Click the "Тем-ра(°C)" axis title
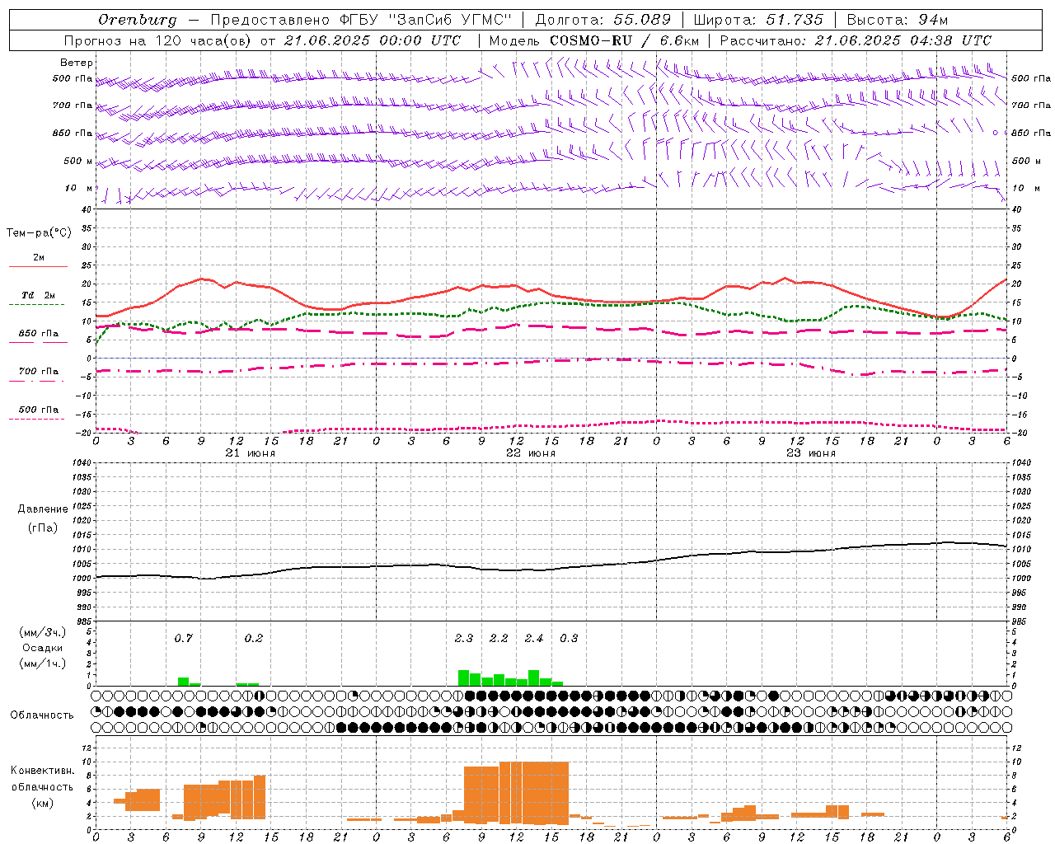1055x844 pixels. [x=39, y=233]
